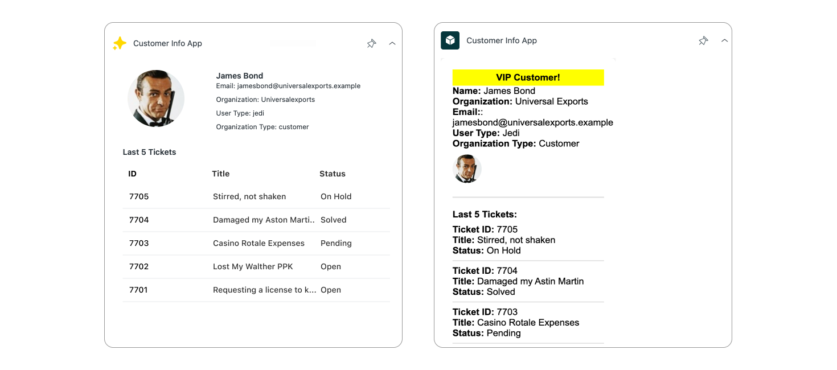Click the Open status of ticket 7702

point(331,266)
